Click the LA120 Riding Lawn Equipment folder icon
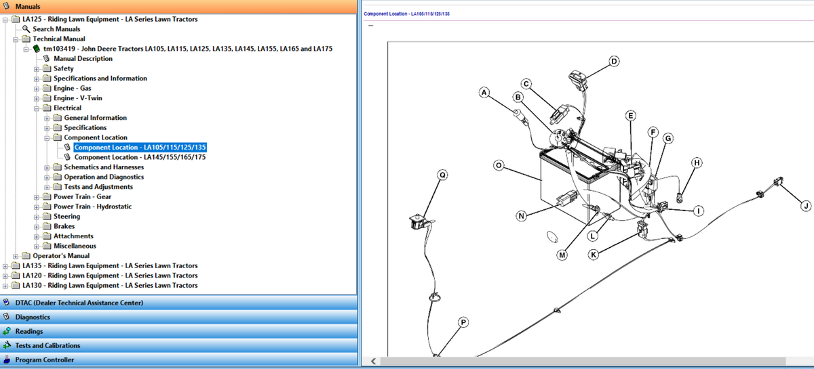Viewport: 814px width, 369px height. (16, 276)
